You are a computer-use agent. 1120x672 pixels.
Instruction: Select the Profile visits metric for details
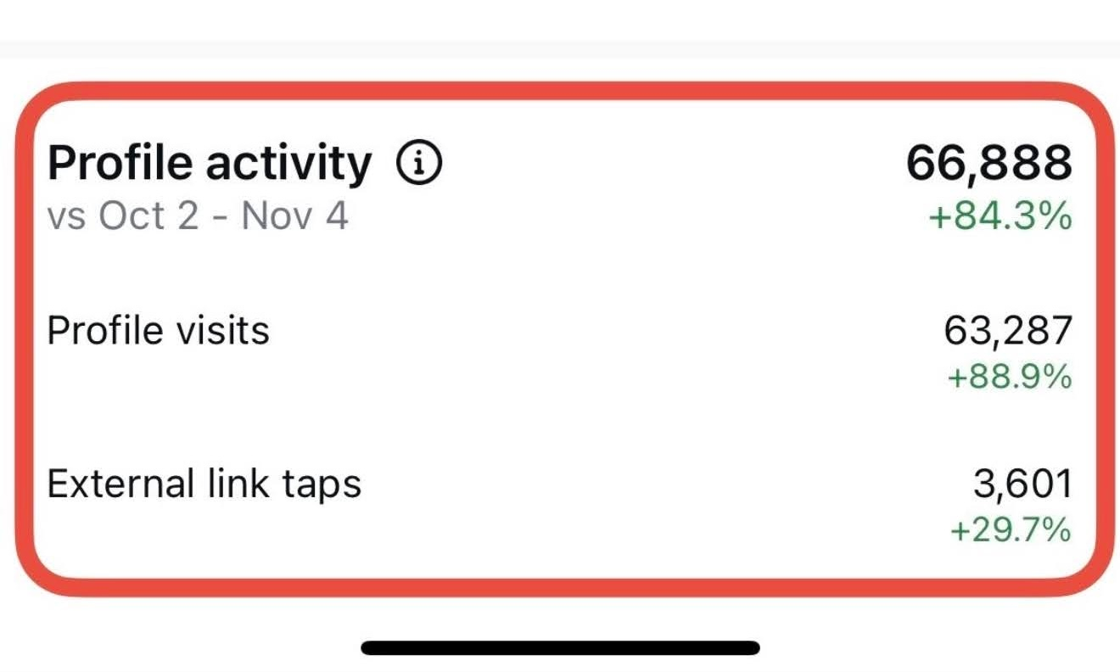coord(158,331)
